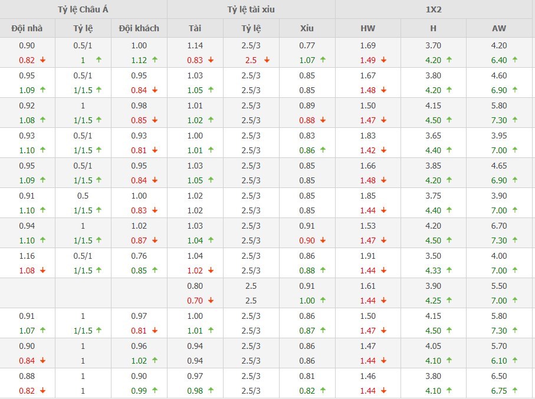Select the Tỷ lệ Châu Á header group
This screenshot has width=535, height=399.
(83, 9)
